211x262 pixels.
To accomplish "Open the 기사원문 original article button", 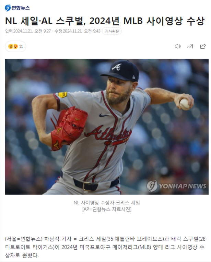I will point(112,31).
